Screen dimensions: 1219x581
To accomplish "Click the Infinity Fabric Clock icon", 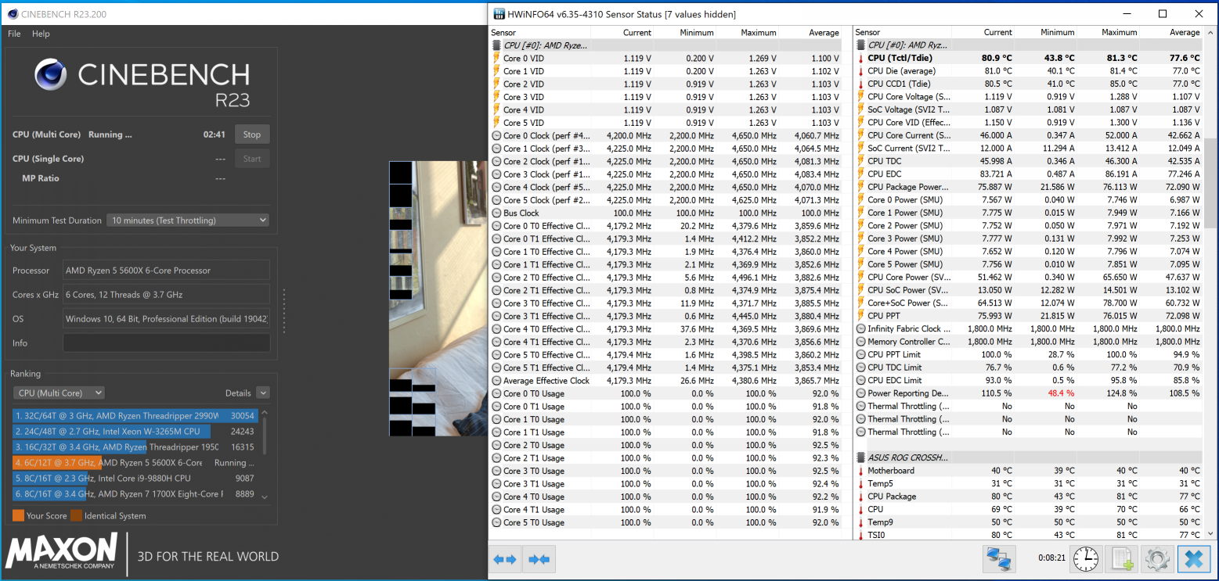I will click(x=860, y=328).
